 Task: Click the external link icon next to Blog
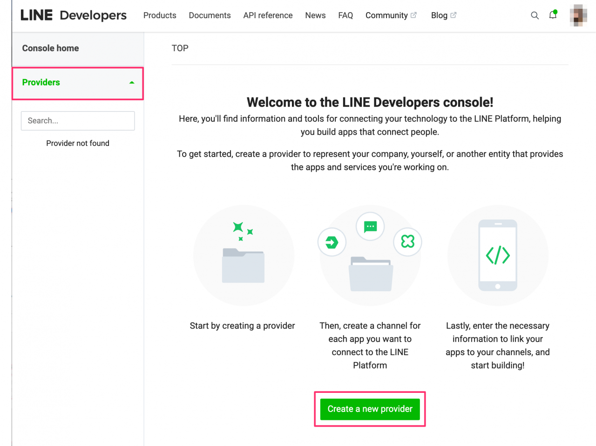pos(454,14)
